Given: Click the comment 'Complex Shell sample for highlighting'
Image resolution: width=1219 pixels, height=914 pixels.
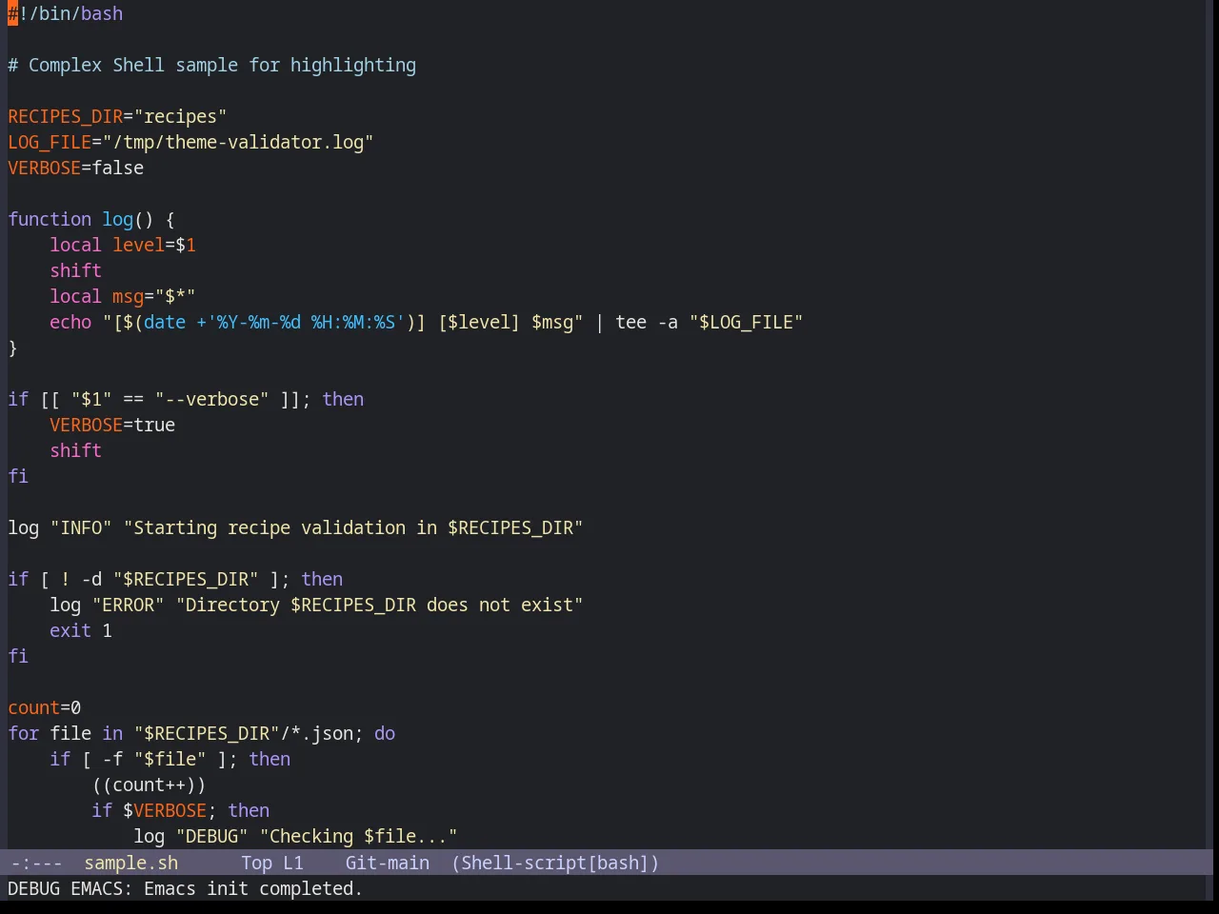Looking at the screenshot, I should [222, 66].
